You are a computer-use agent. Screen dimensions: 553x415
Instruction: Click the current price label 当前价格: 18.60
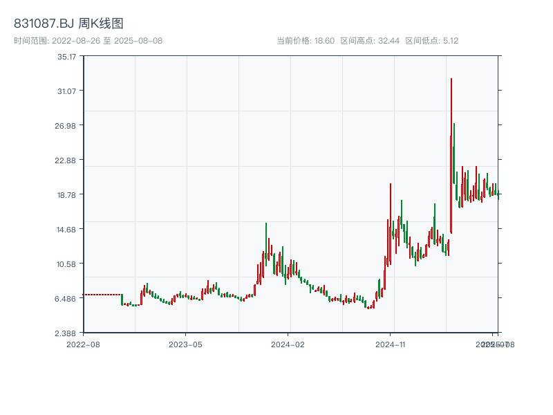[x=306, y=41]
